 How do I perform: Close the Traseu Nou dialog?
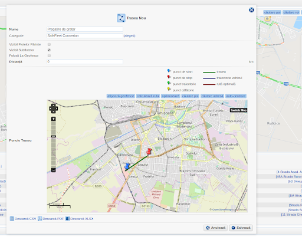tap(251, 10)
